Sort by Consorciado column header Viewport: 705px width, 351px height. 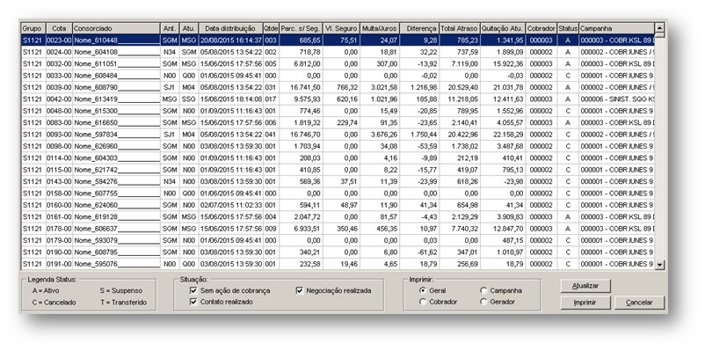116,28
